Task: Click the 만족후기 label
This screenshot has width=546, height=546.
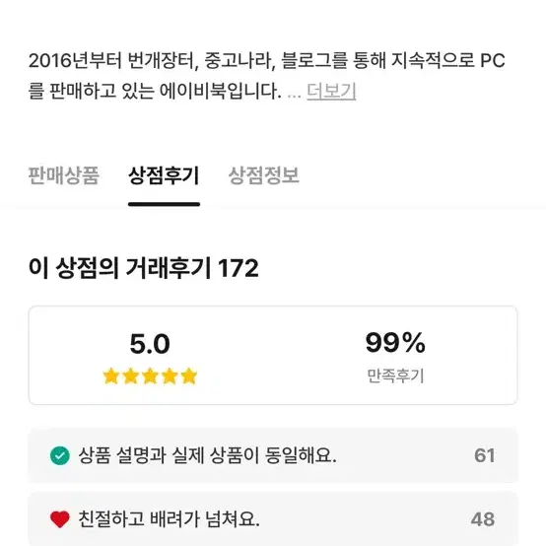Action: tap(395, 376)
